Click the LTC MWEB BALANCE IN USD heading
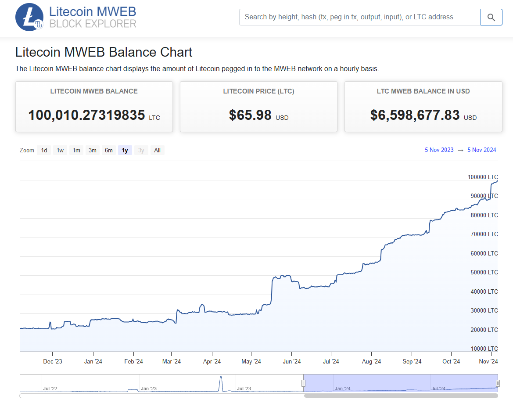 pos(423,91)
